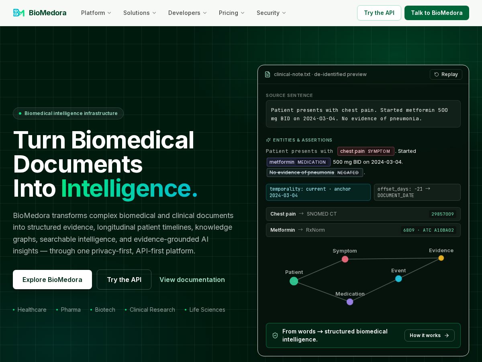
Task: Click the clinical-note document file icon
Action: point(268,74)
